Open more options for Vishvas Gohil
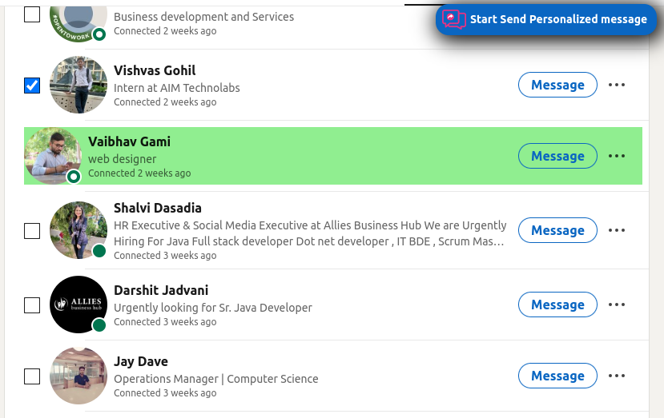This screenshot has width=664, height=418. click(616, 85)
